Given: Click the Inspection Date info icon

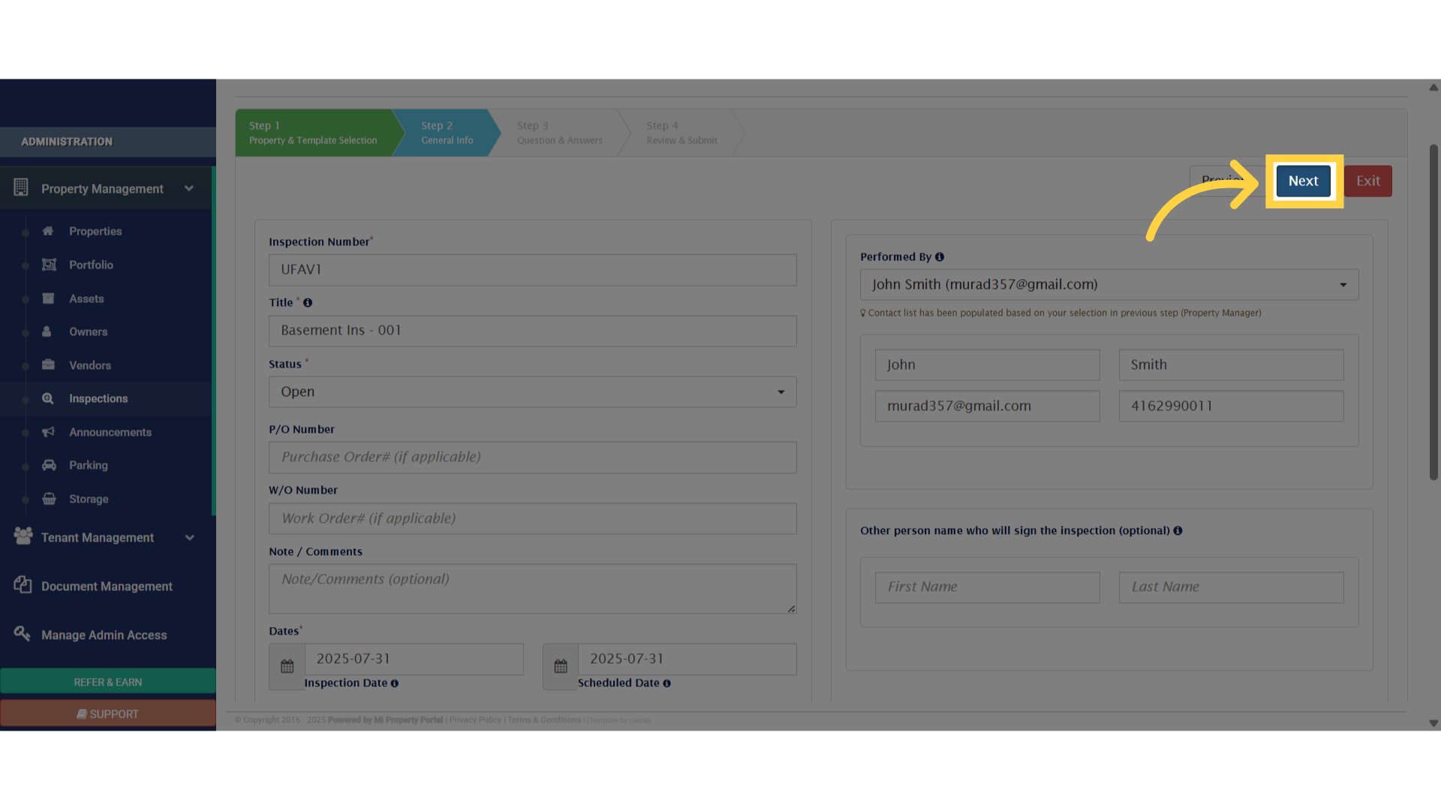Looking at the screenshot, I should [395, 683].
